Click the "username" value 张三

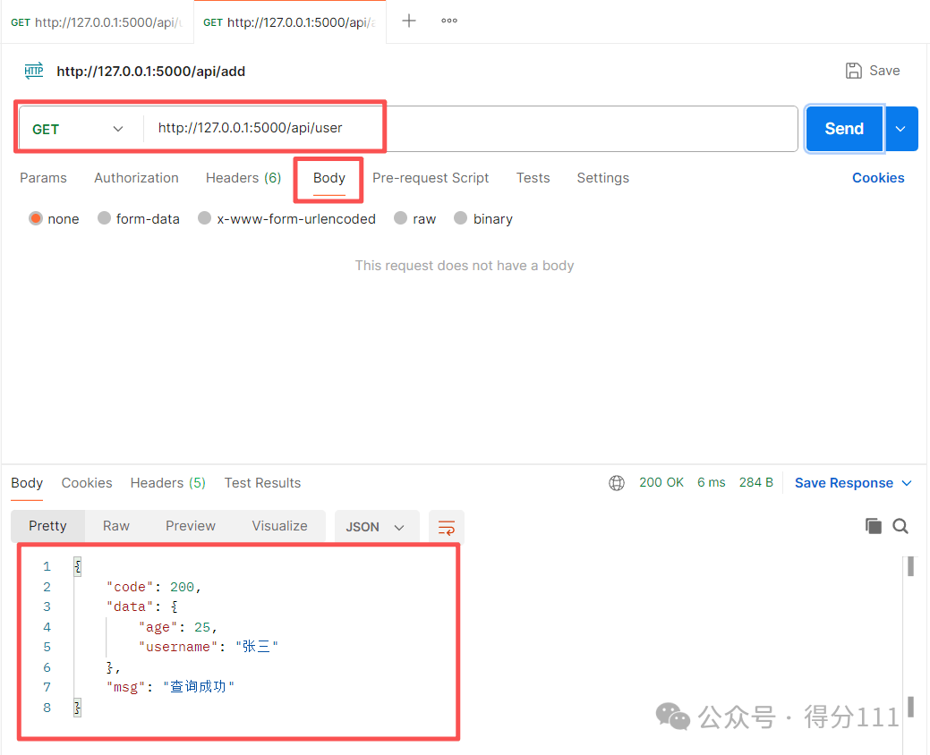click(257, 647)
